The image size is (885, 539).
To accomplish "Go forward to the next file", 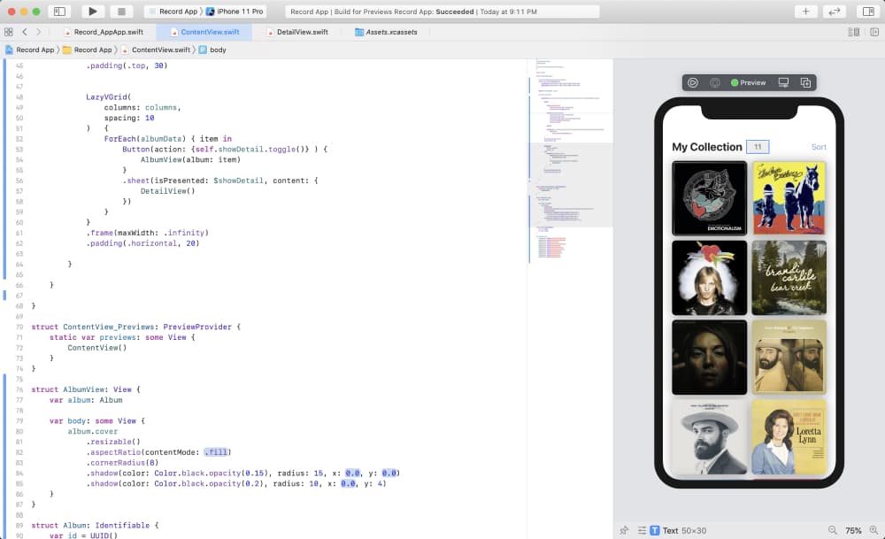I will [38, 32].
